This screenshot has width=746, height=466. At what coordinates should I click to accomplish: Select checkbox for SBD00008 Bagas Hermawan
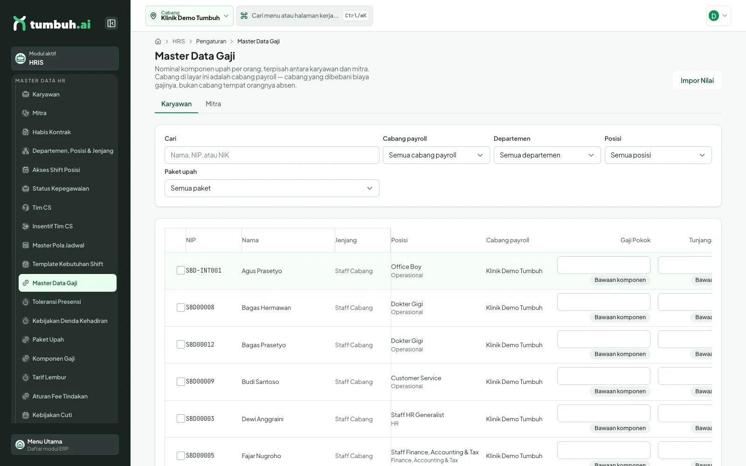(x=181, y=308)
